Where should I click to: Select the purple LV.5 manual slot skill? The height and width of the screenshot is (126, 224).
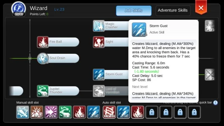click(x=51, y=112)
